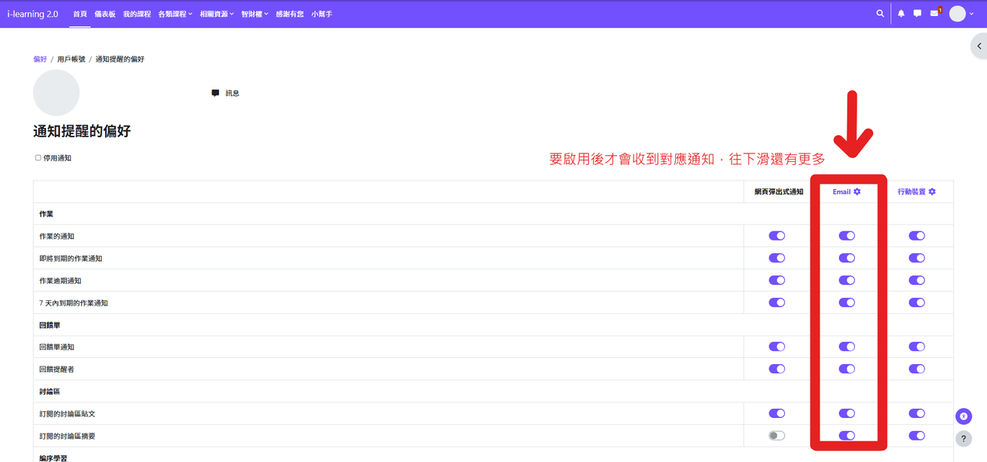The height and width of the screenshot is (462, 987).
Task: Toggle 回饋提醒者 Email switch
Action: [847, 369]
